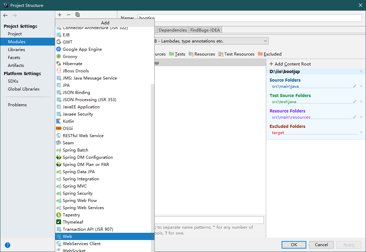Click the JBoss Drools icon
Screen dimensions: 366x252
pos(59,71)
